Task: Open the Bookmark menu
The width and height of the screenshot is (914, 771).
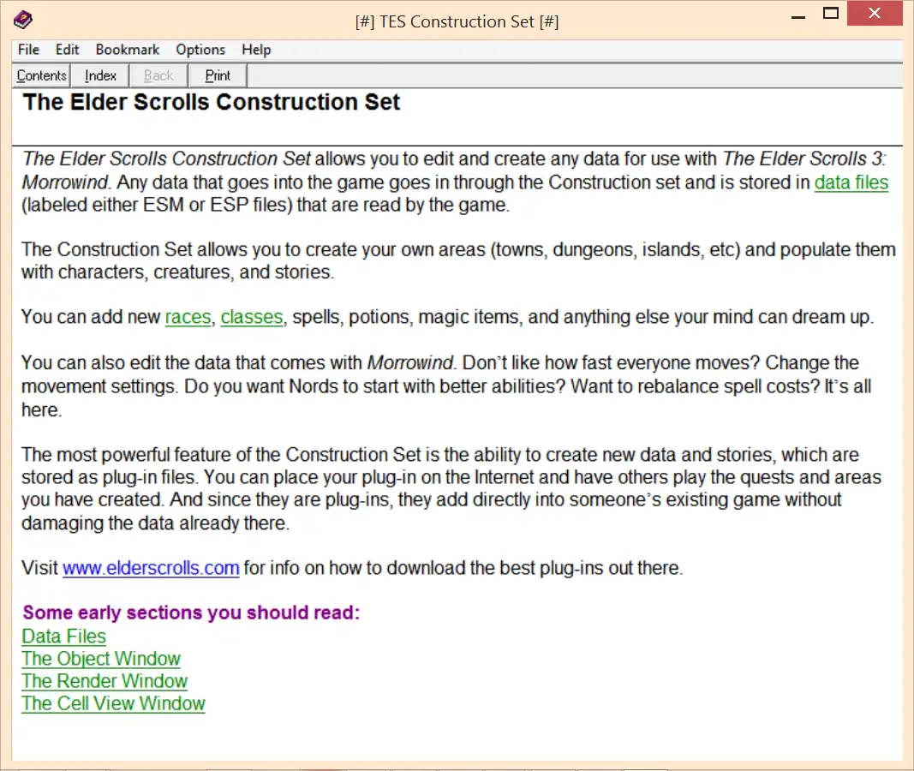Action: 128,50
